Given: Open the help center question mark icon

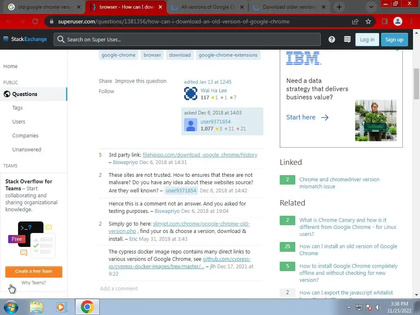Looking at the screenshot, I should (331, 39).
